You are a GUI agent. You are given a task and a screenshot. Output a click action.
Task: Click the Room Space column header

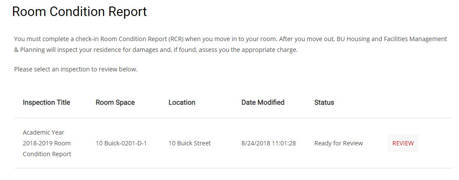click(x=115, y=103)
